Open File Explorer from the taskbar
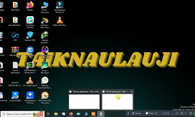 pyautogui.click(x=56, y=114)
